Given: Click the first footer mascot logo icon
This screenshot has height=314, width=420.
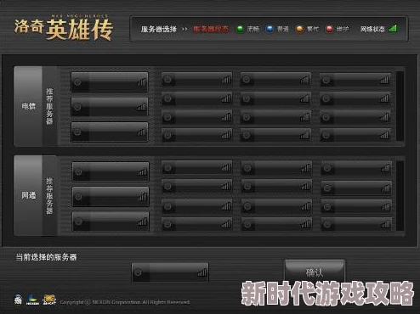Looking at the screenshot, I should [18, 300].
